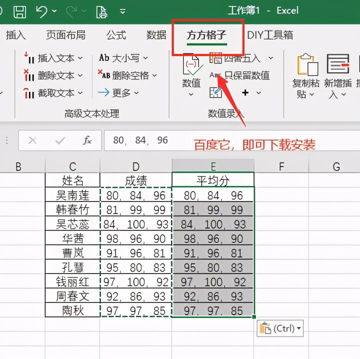Click the cell containing 周春文
This screenshot has height=359, width=360.
click(72, 296)
